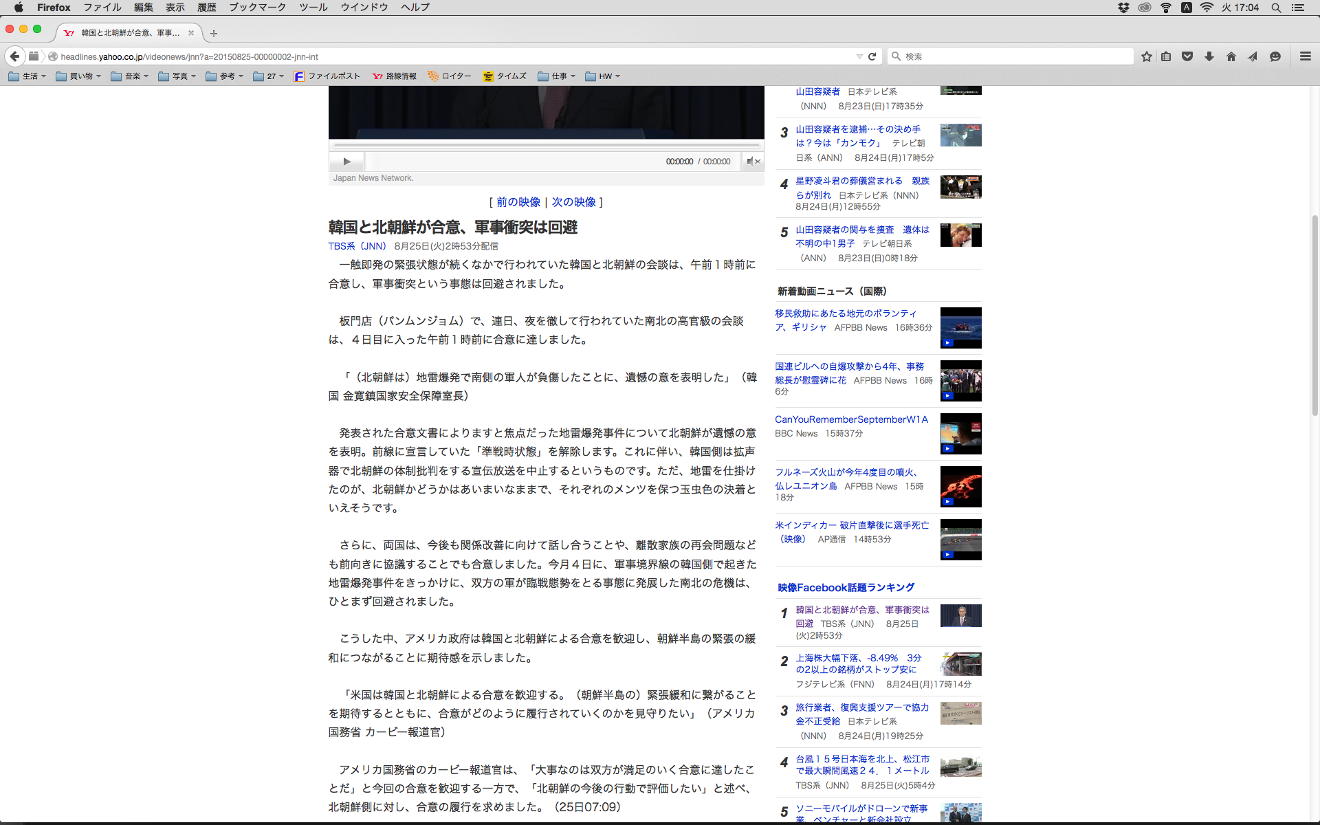Screen dimensions: 1320x825
Task: Open the downloads arrow icon
Action: [x=1209, y=56]
